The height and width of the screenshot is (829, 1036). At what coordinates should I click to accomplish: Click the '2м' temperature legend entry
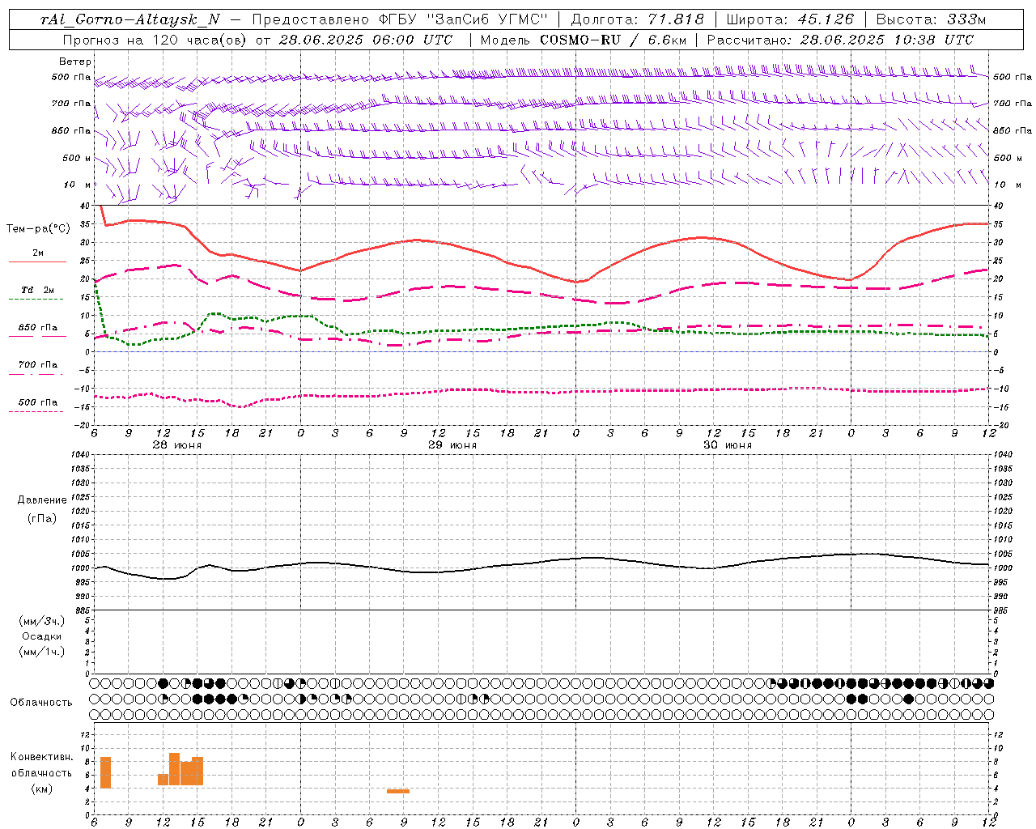38,253
